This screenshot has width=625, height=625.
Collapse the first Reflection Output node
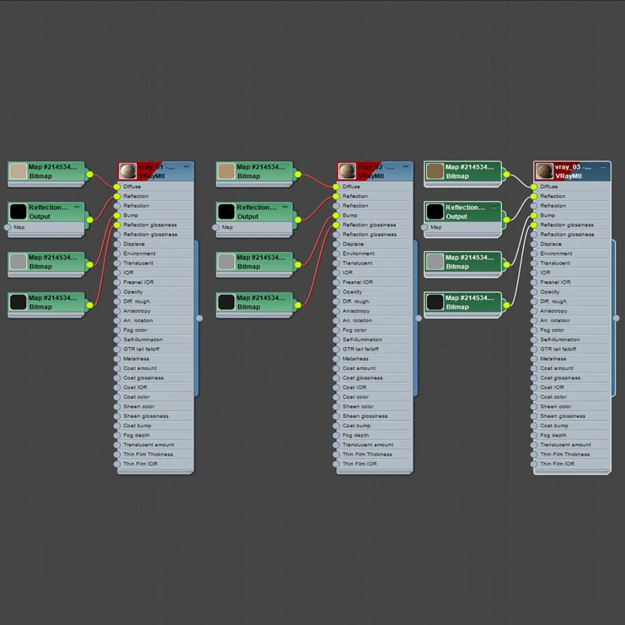(x=76, y=207)
